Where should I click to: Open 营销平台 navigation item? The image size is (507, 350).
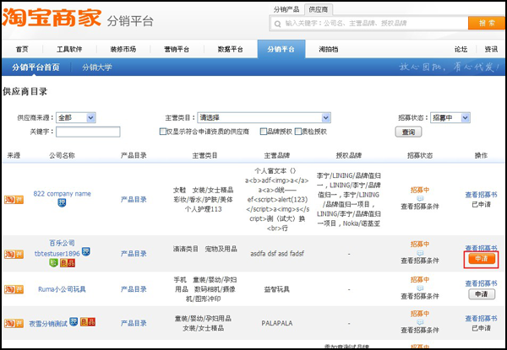coord(177,50)
